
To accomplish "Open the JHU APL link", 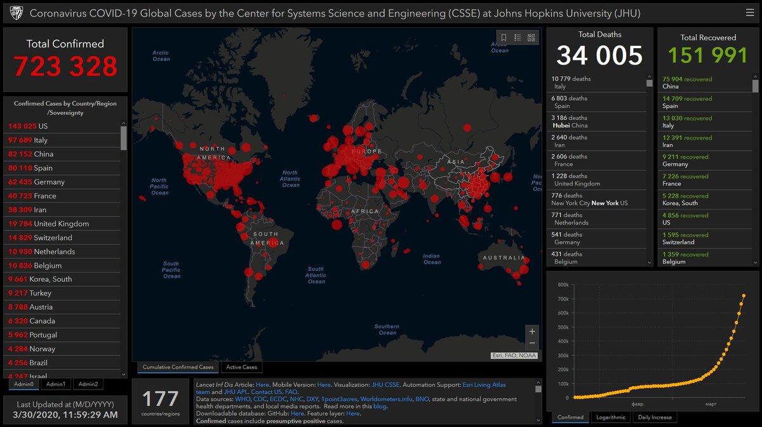I will 236,392.
